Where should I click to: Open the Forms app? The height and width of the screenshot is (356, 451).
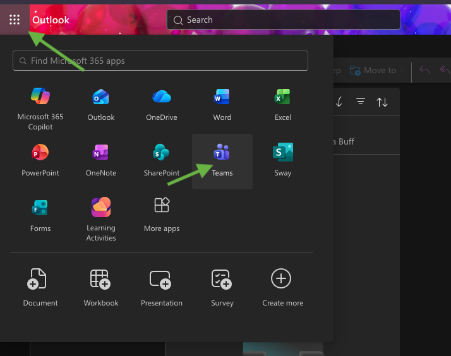(x=40, y=216)
